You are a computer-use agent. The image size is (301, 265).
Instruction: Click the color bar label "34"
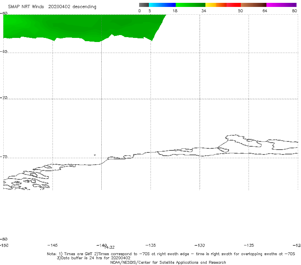[x=204, y=11]
